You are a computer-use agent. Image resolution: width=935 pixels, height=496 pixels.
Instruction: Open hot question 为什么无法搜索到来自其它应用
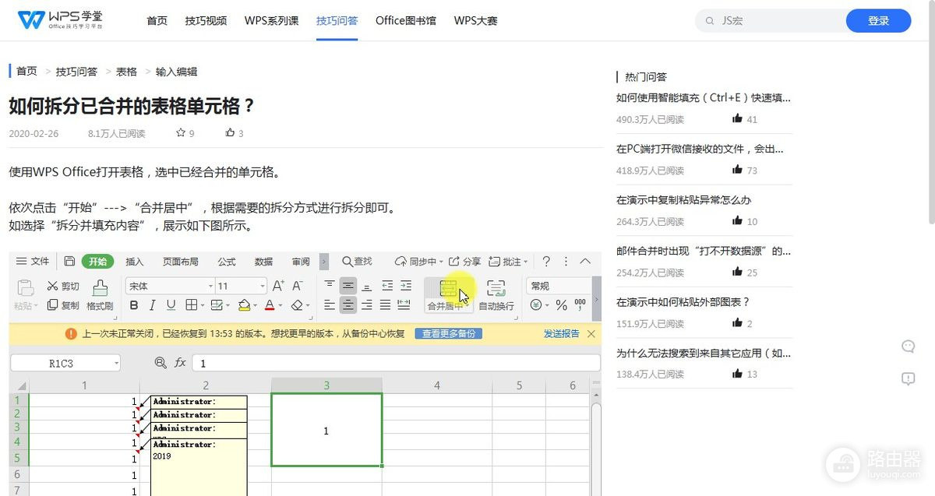[703, 353]
